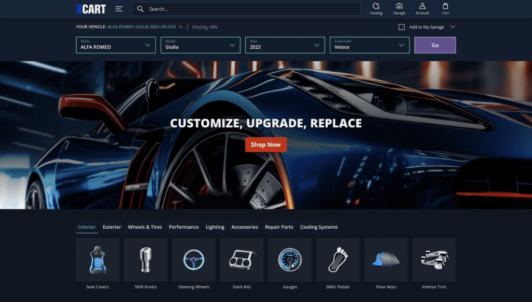Click the Billet Pedals label
The height and width of the screenshot is (302, 532).
click(338, 287)
